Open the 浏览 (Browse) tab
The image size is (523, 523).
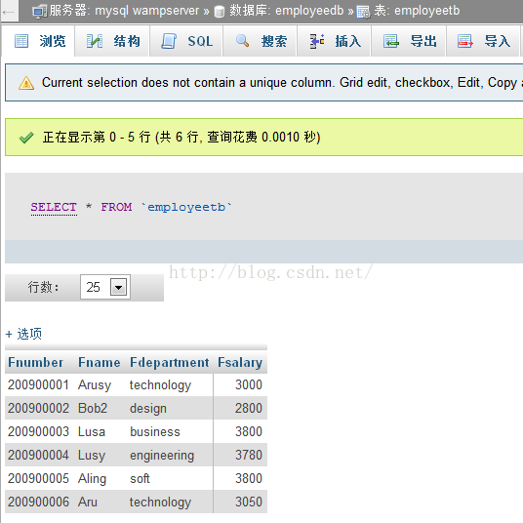coord(38,41)
